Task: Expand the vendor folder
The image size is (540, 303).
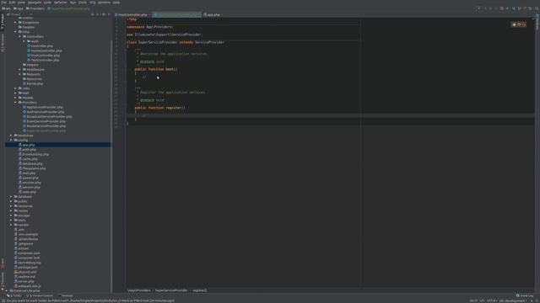Action: point(11,225)
